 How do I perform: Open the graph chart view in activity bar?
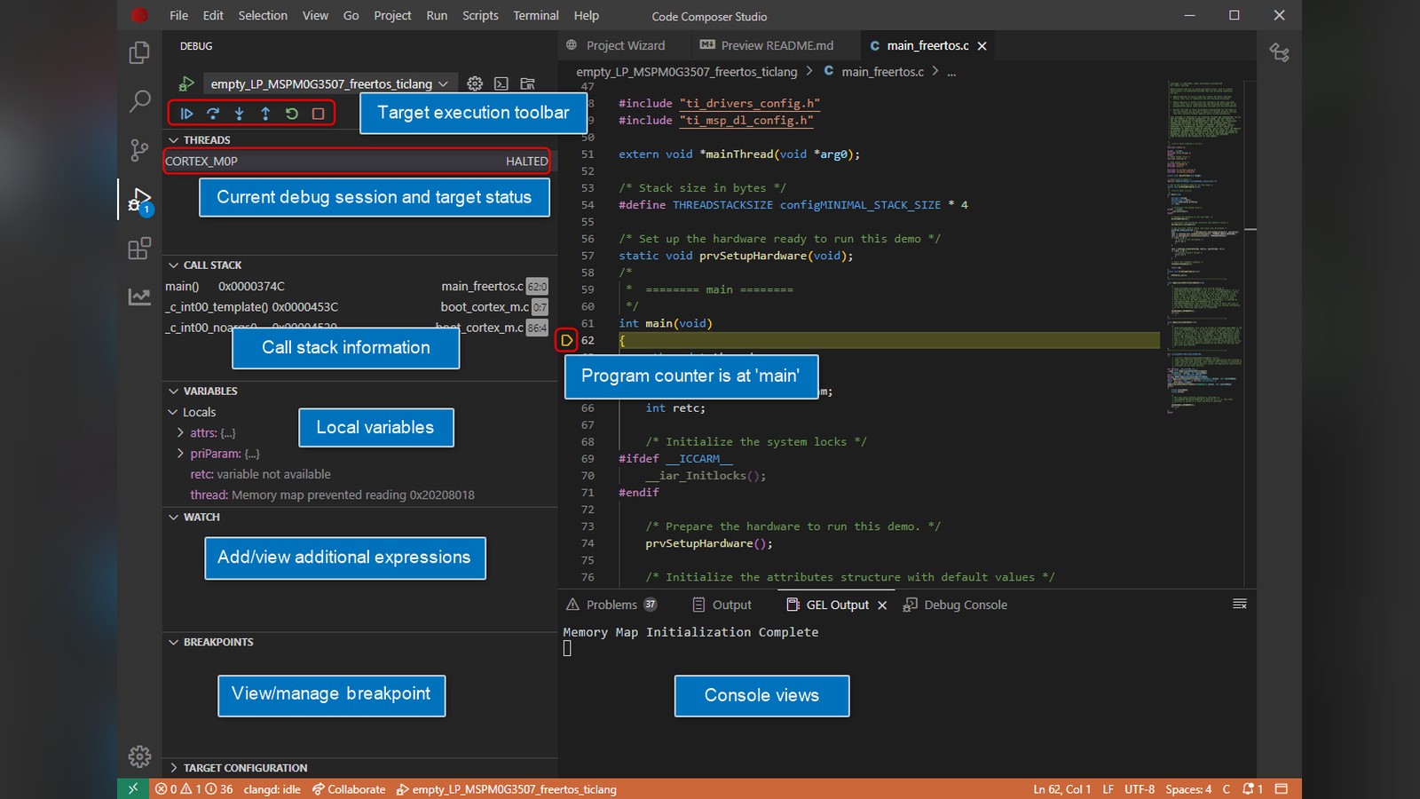(x=139, y=297)
